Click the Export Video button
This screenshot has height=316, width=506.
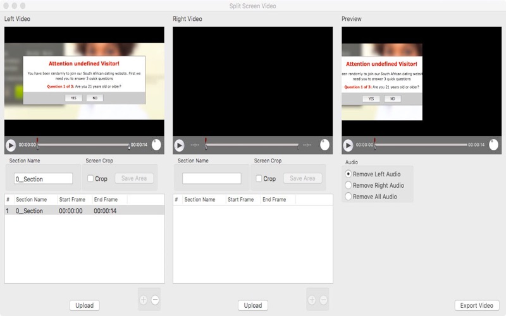click(476, 305)
